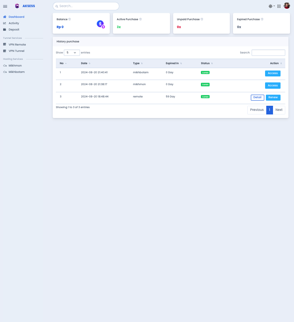Click Detail button for remote purchase

[257, 97]
